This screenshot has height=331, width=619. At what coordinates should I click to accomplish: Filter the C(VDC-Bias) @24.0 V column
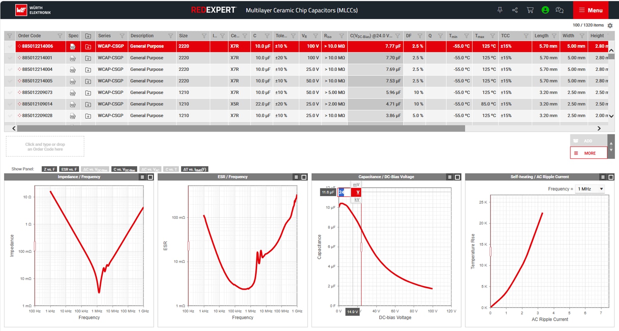click(398, 36)
